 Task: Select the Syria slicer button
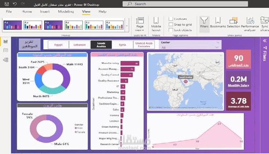point(122,45)
